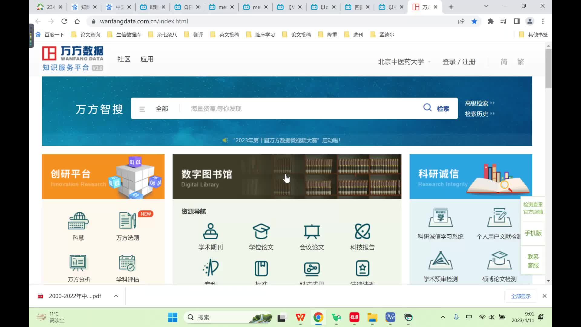Click 2023年第十届万方数据微视频大赛 announcement

pyautogui.click(x=287, y=140)
